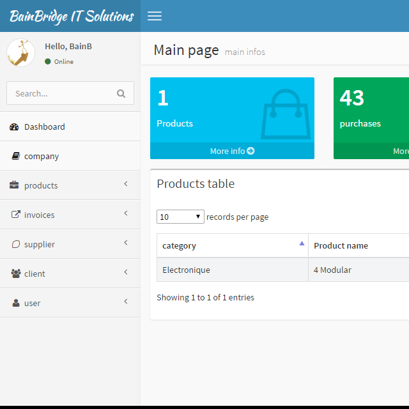The image size is (409, 409).
Task: Click the products briefcase icon
Action: (14, 185)
